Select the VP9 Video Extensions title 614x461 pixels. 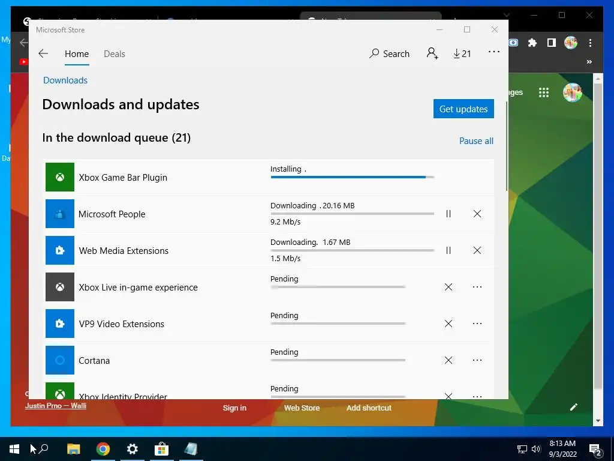[121, 324]
